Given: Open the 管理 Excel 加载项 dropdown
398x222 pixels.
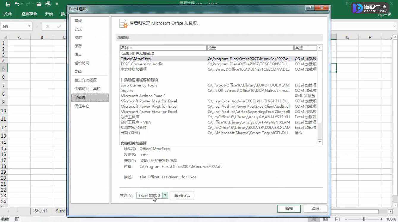Looking at the screenshot, I should (165, 195).
